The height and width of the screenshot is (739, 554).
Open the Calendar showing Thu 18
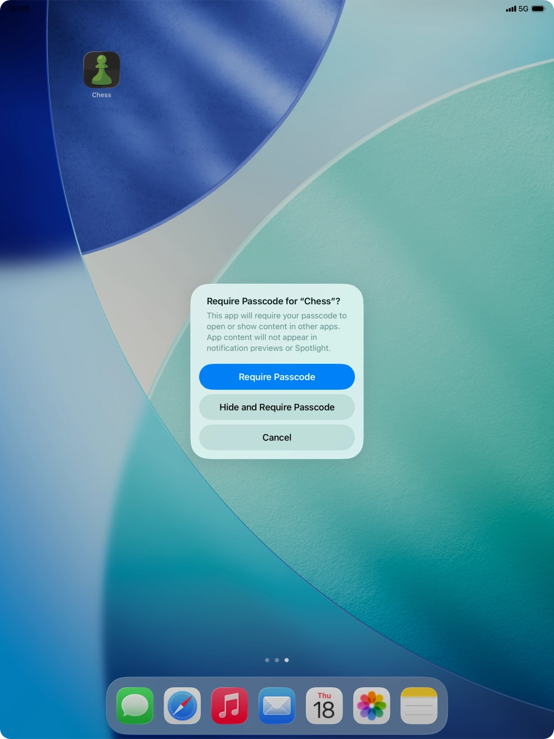[324, 705]
